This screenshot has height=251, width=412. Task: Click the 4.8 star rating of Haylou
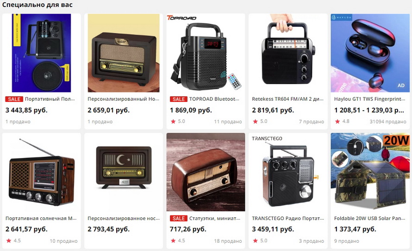342,121
